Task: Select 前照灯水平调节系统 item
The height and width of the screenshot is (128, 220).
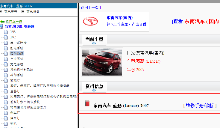Action: 25,102
